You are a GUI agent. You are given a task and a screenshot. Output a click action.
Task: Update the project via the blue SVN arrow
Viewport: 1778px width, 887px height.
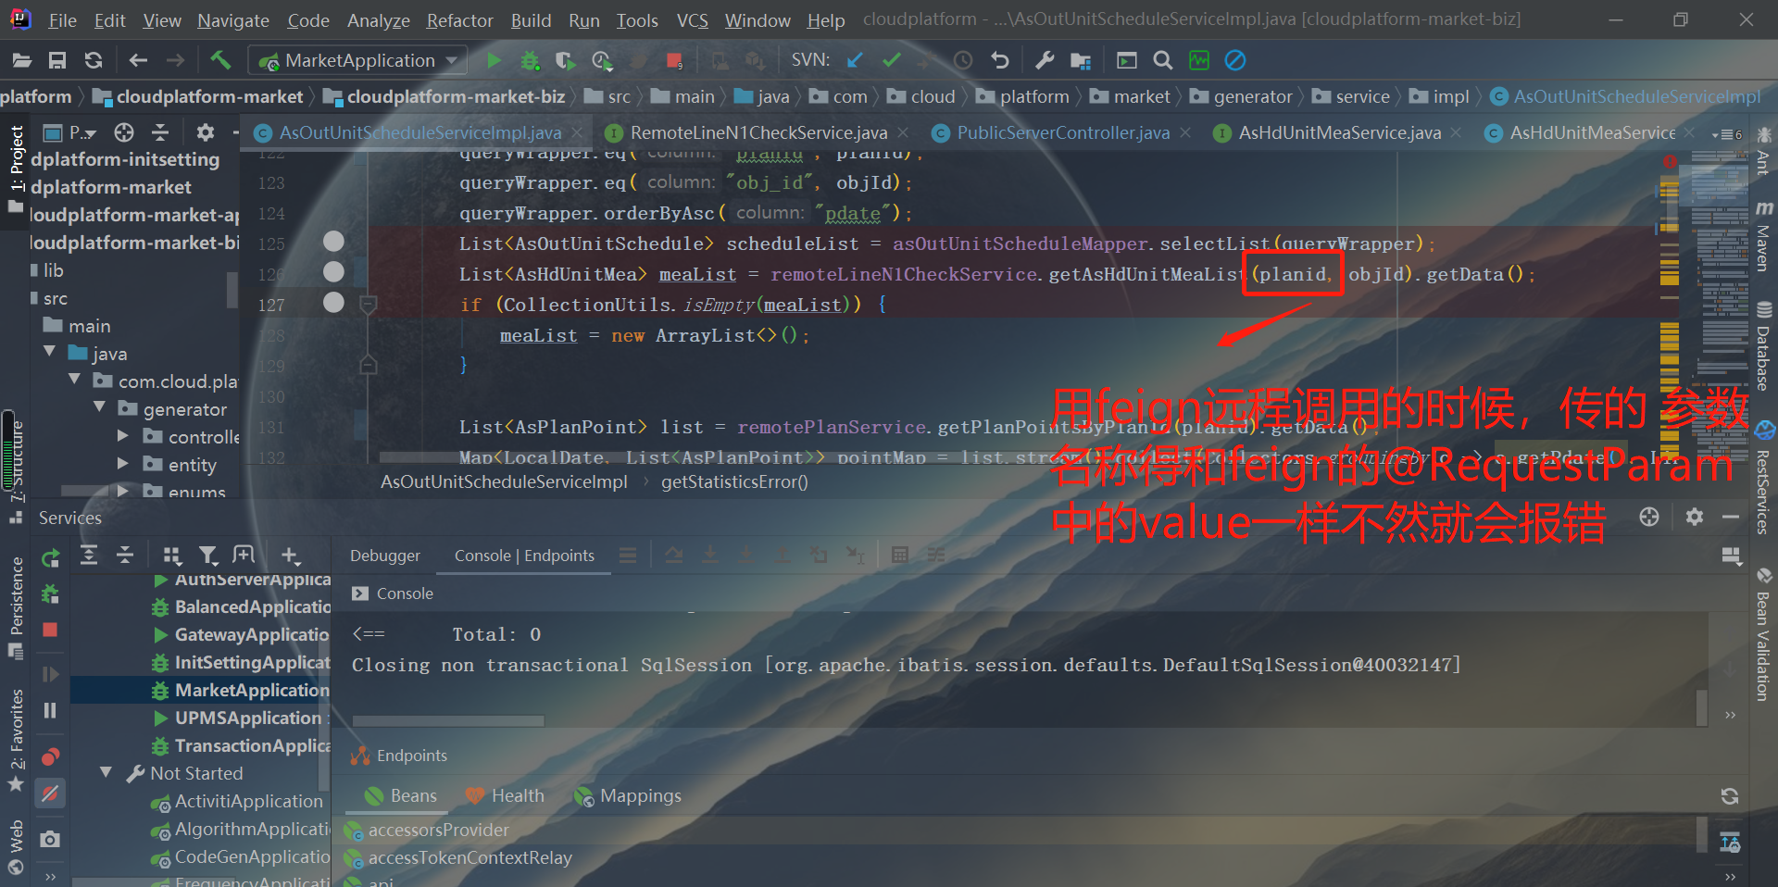[855, 60]
